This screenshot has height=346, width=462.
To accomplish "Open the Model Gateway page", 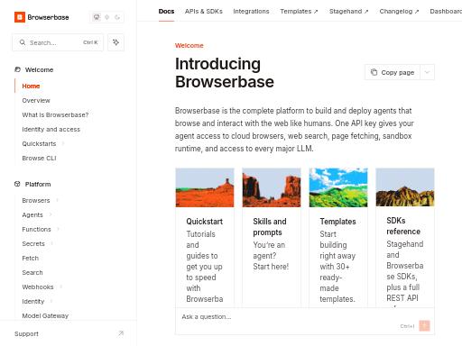I will coord(45,316).
